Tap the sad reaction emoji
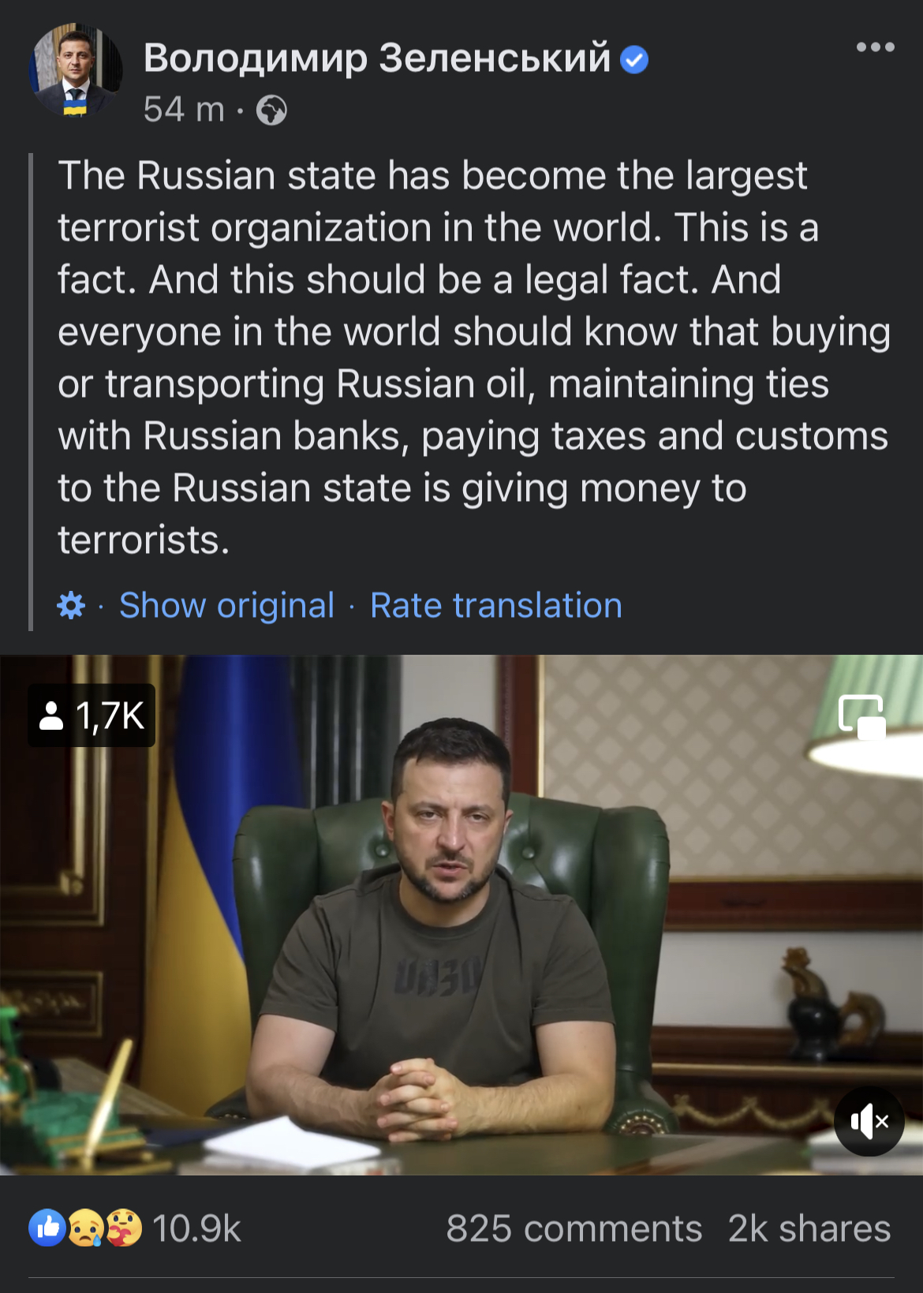 point(86,1228)
